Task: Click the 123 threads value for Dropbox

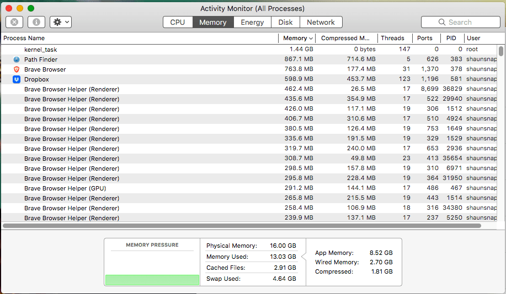Action: click(x=404, y=79)
